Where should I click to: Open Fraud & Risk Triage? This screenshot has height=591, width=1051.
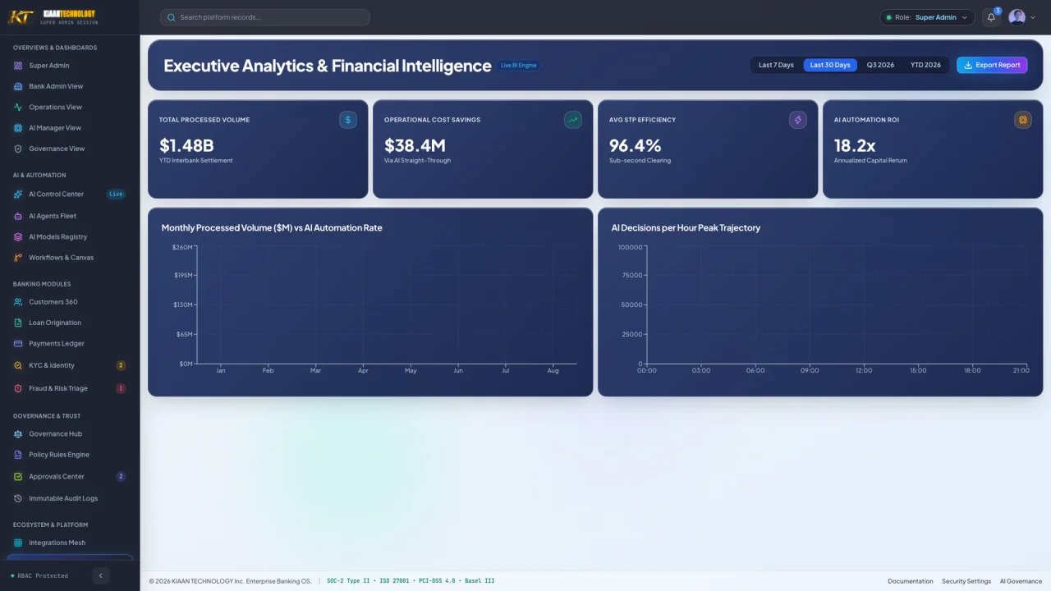[70, 388]
